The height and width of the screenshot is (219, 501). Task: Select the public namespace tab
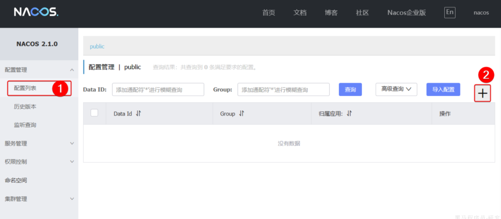pyautogui.click(x=97, y=47)
